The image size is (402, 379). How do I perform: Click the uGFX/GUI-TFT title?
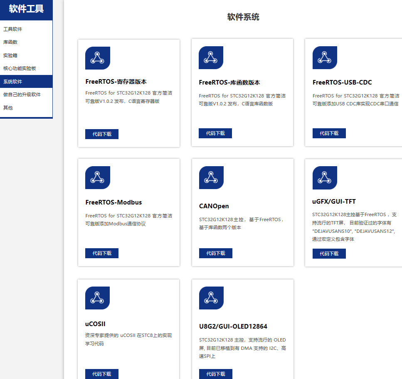(x=334, y=202)
